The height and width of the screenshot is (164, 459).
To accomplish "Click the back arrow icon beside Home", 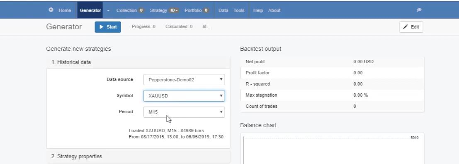I will coord(51,10).
